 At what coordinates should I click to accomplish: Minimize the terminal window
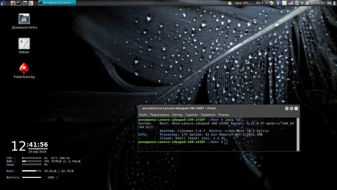tap(287, 108)
